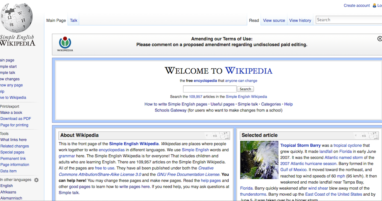The image size is (382, 201).
Task: Open 2007 Atlantic hurricane season link
Action: pyautogui.click(x=309, y=164)
